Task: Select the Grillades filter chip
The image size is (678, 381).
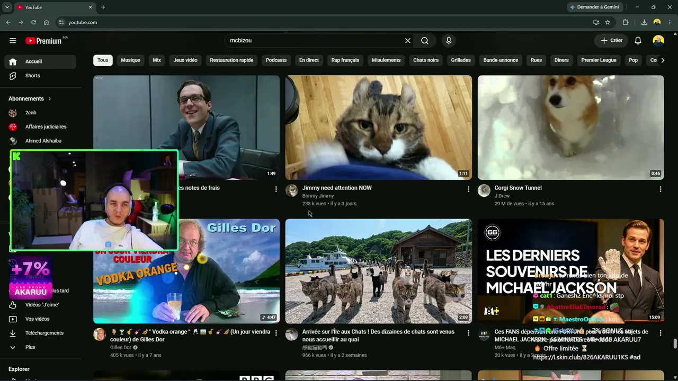Action: pyautogui.click(x=461, y=60)
